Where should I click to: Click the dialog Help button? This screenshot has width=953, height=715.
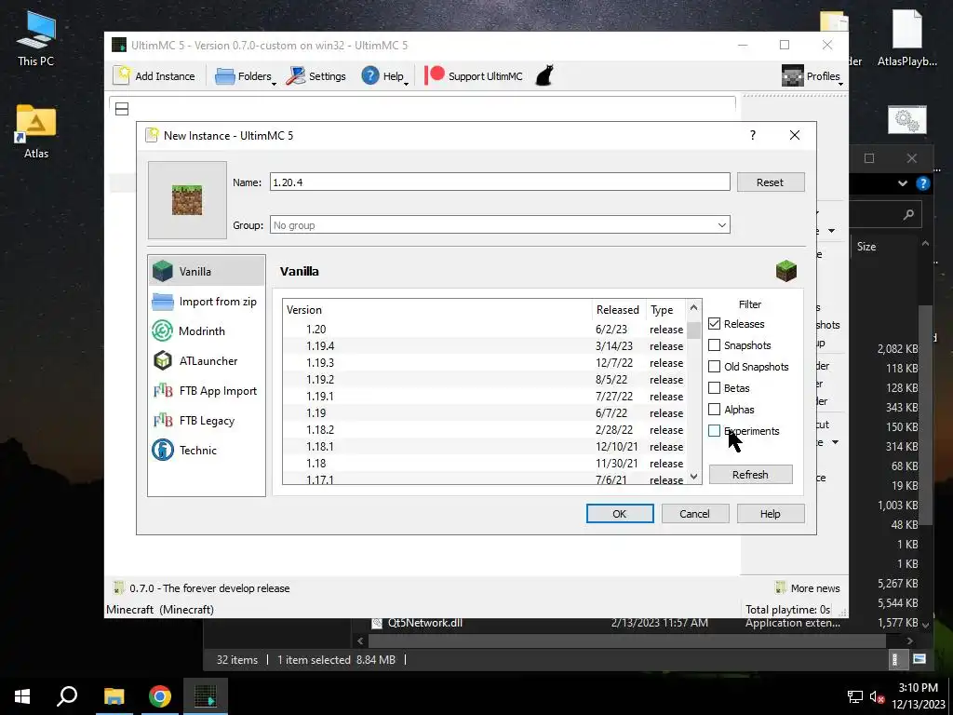770,513
